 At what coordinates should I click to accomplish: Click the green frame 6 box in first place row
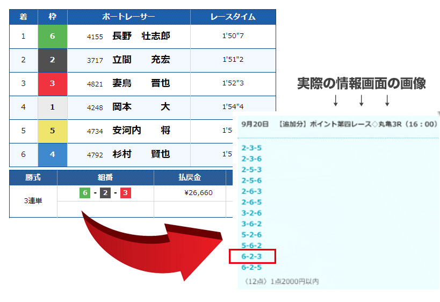pyautogui.click(x=52, y=37)
